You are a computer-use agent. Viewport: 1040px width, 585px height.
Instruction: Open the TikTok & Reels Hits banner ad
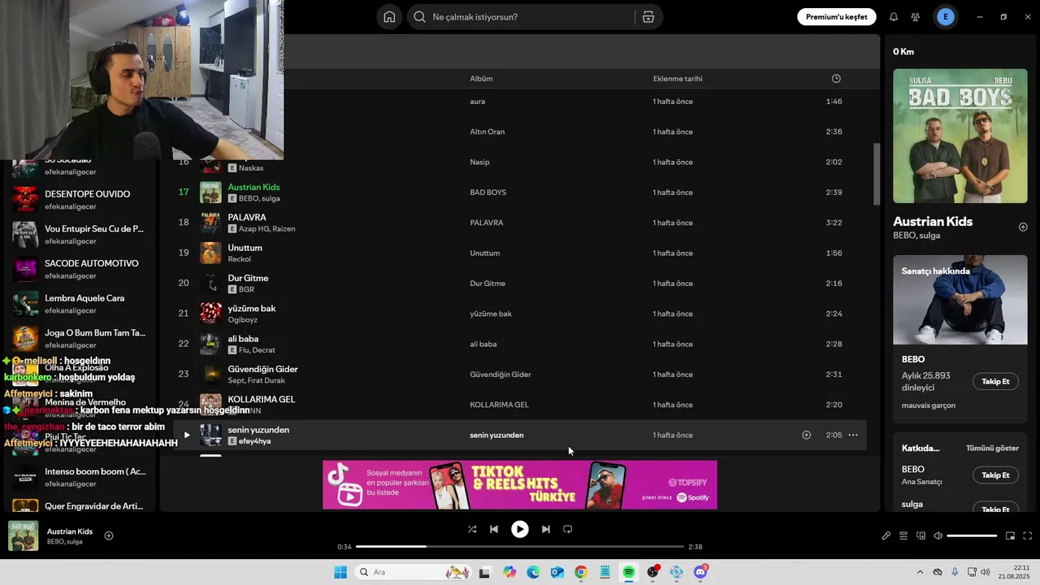[x=520, y=485]
